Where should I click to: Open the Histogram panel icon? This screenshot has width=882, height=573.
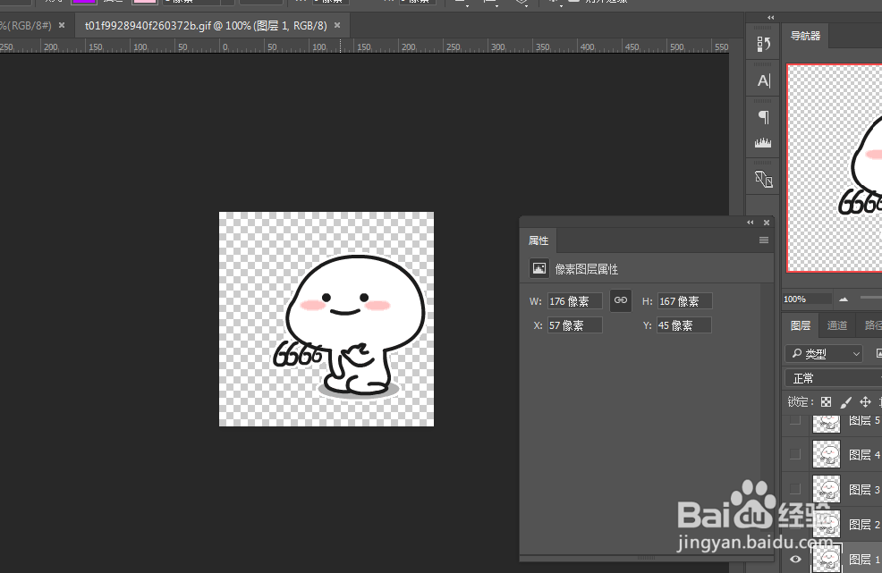(x=763, y=142)
